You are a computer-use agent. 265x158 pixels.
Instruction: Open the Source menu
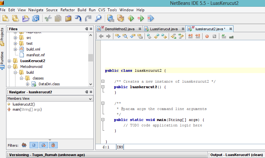pos(52,10)
